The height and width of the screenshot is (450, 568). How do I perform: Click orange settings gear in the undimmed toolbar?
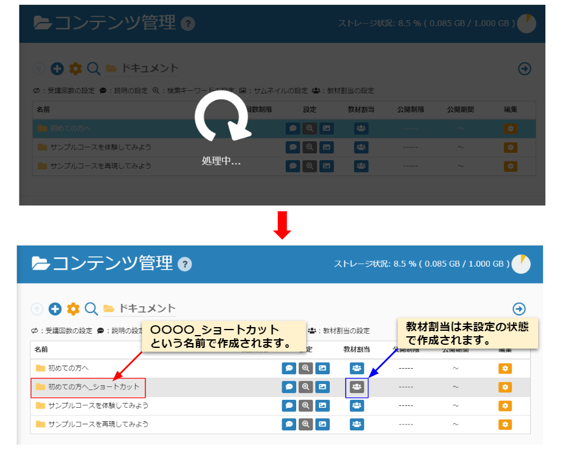click(x=73, y=309)
